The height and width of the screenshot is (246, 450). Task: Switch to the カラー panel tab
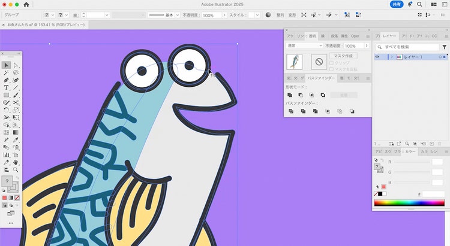coord(410,151)
